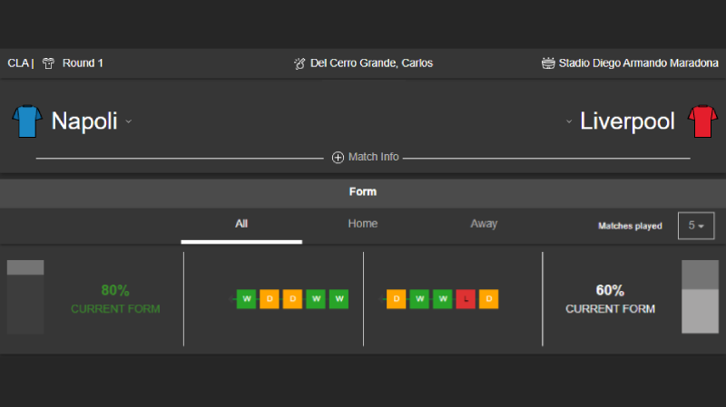Screen dimensions: 726x407
Task: Click the stadium icon
Action: (x=548, y=63)
